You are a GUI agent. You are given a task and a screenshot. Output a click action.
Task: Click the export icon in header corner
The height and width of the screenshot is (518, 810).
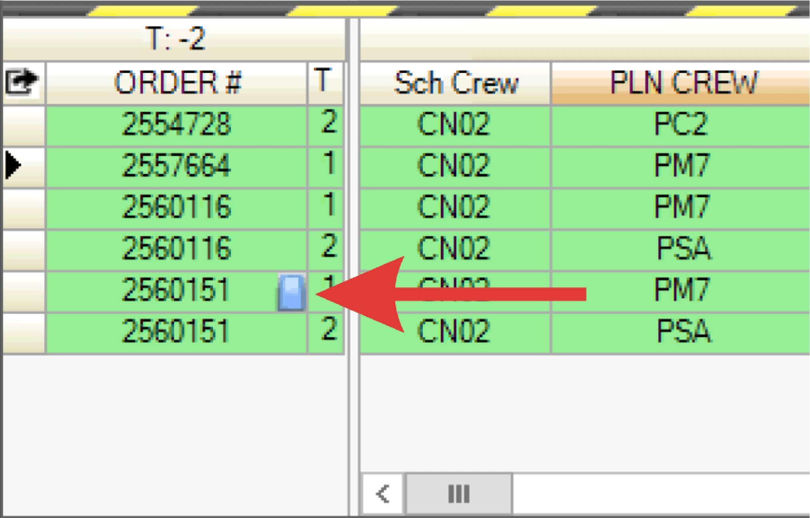(x=22, y=82)
